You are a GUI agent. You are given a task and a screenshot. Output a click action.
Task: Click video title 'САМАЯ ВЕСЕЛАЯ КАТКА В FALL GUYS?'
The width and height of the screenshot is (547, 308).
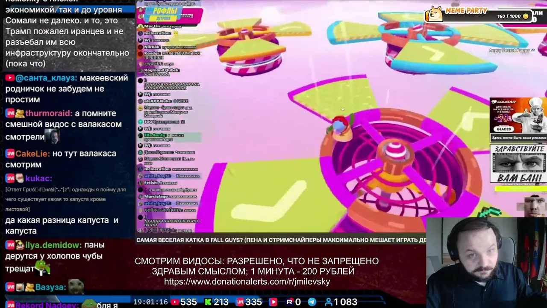[190, 240]
